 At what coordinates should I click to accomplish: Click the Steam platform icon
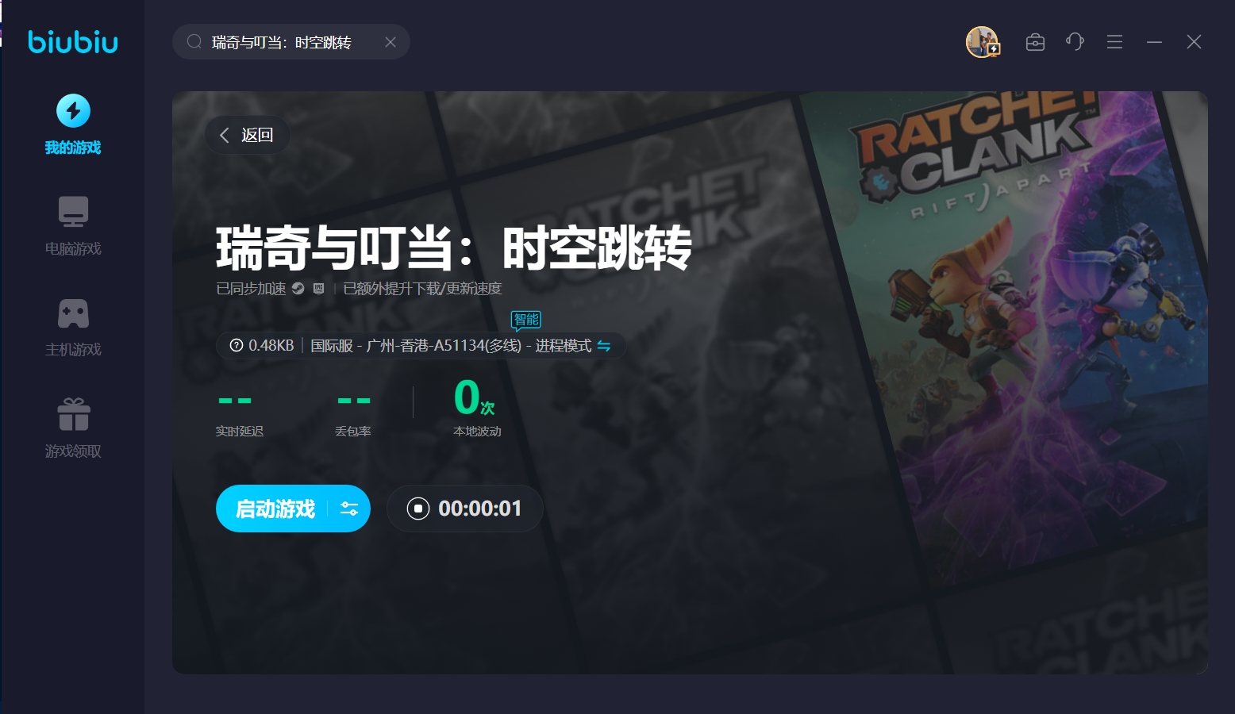[x=298, y=289]
